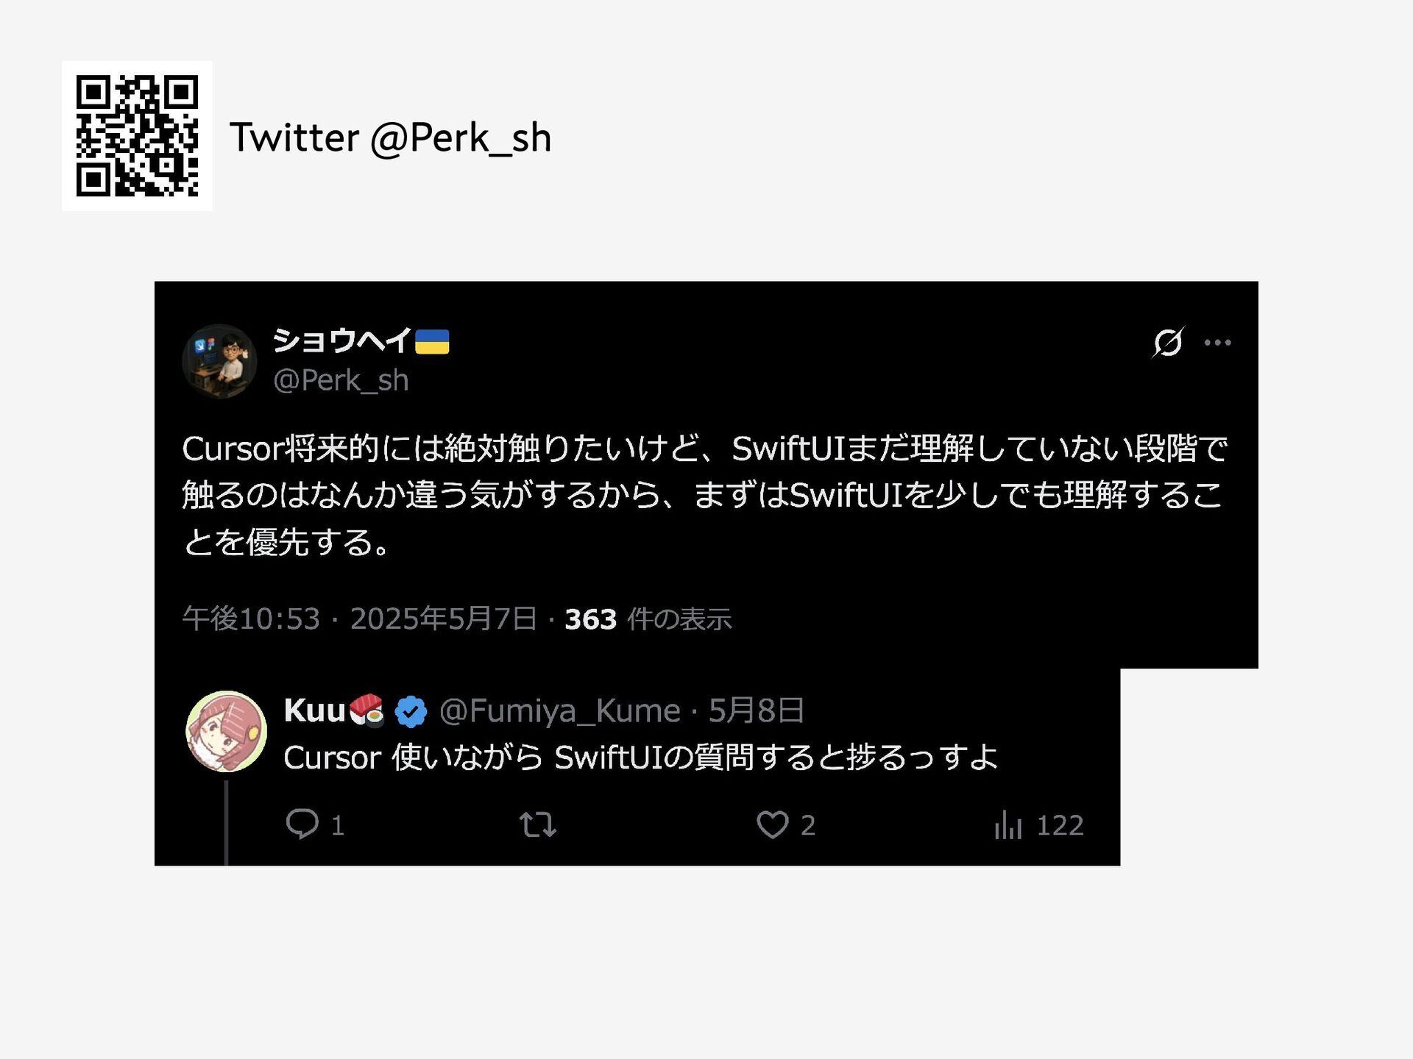Click the Grok slash-circle icon
Image resolution: width=1413 pixels, height=1059 pixels.
coord(1168,342)
